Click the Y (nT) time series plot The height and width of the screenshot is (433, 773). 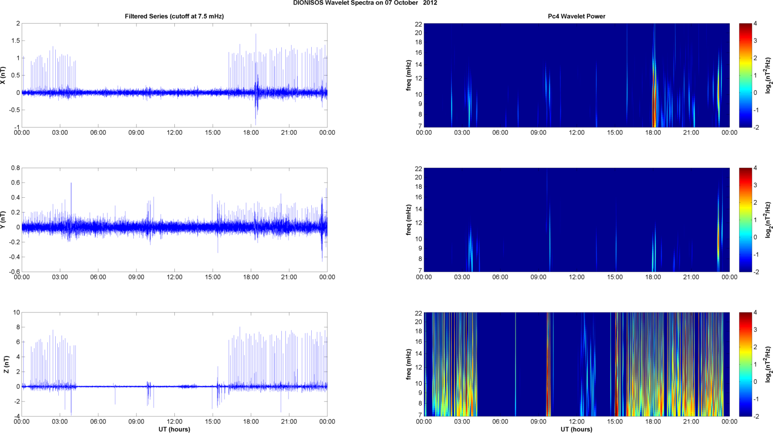(174, 220)
